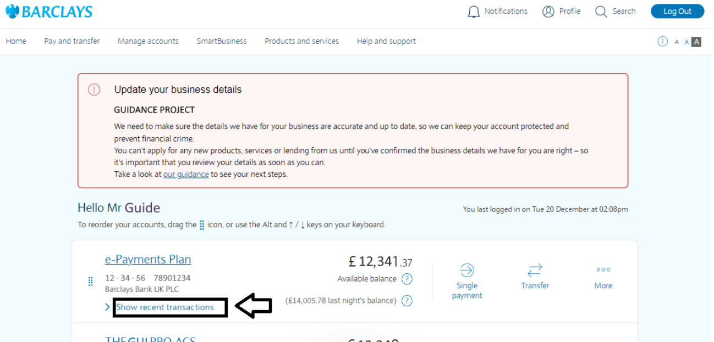The width and height of the screenshot is (714, 342).
Task: Select the Transfer arrows icon
Action: pyautogui.click(x=535, y=271)
